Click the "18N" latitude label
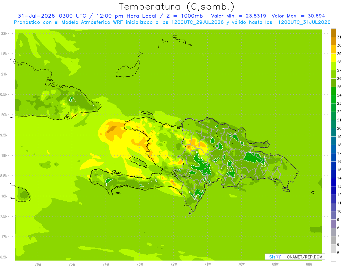The width and height of the screenshot is (347, 268). tap(4, 196)
